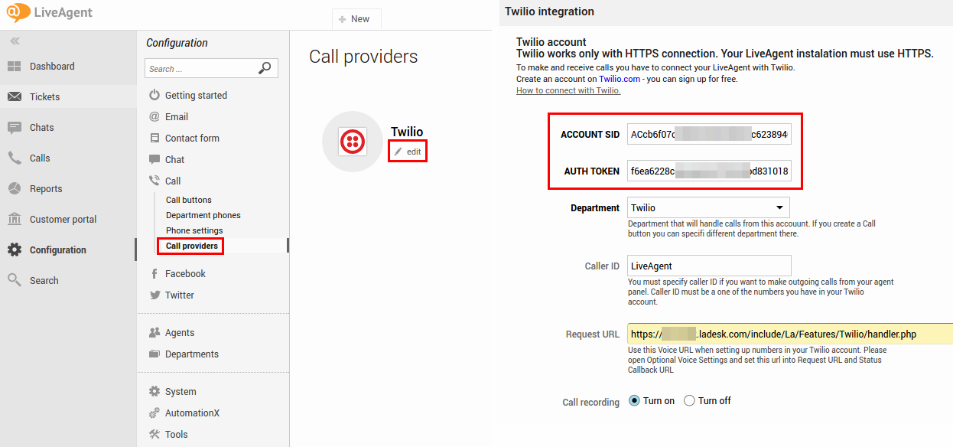Click the Reports label
Viewport: 953px width, 447px height.
pyautogui.click(x=46, y=189)
